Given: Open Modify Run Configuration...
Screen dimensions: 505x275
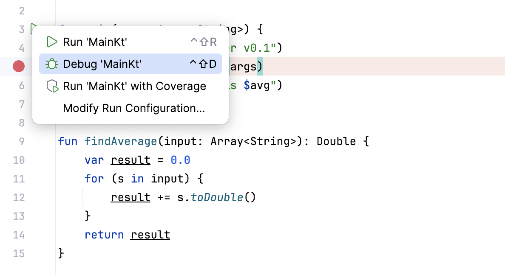Looking at the screenshot, I should 131,108.
